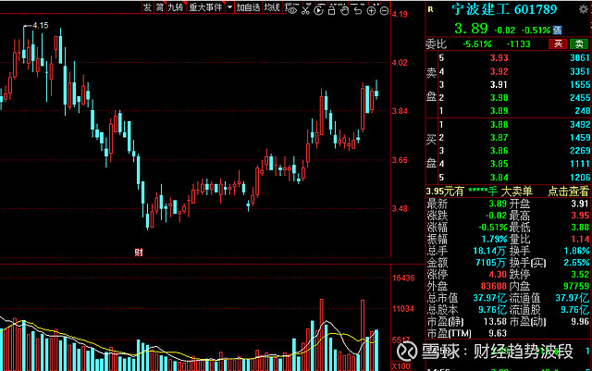This screenshot has width=592, height=371.
Task: Open settings gear in quote panel
Action: (x=584, y=9)
